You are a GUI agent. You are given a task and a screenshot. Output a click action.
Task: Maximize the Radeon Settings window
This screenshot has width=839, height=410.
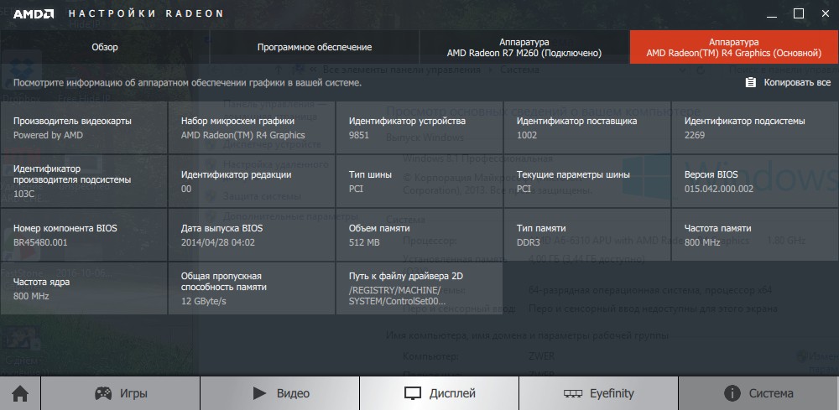click(798, 13)
